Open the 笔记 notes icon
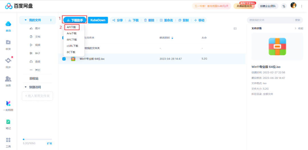This screenshot has width=308, height=150. [x=8, y=122]
